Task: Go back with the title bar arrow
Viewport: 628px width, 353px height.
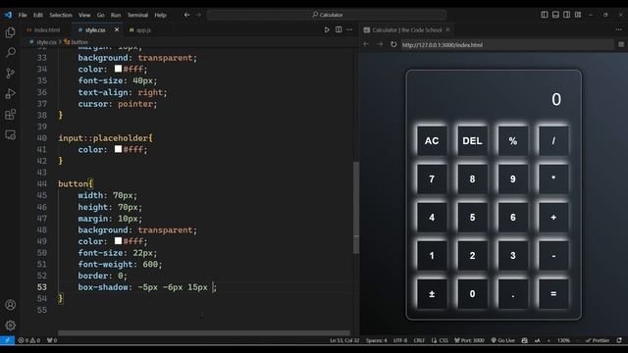Action: (x=186, y=15)
